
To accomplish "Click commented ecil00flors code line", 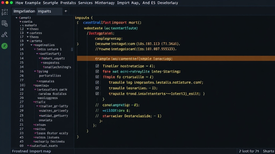I will (113, 110).
